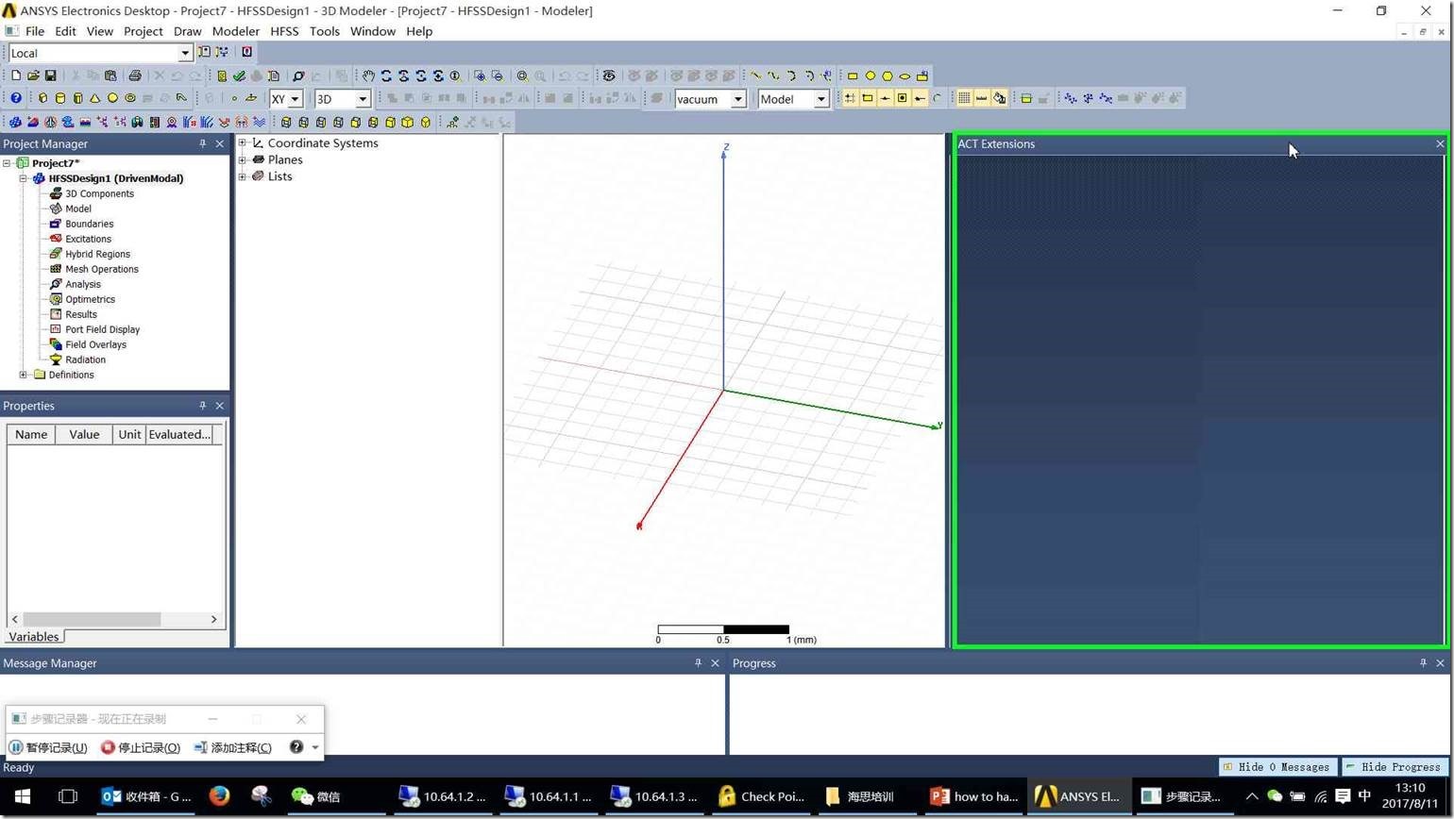Draw a cone primitive
Screen dimensions: 1454x819
(95, 98)
